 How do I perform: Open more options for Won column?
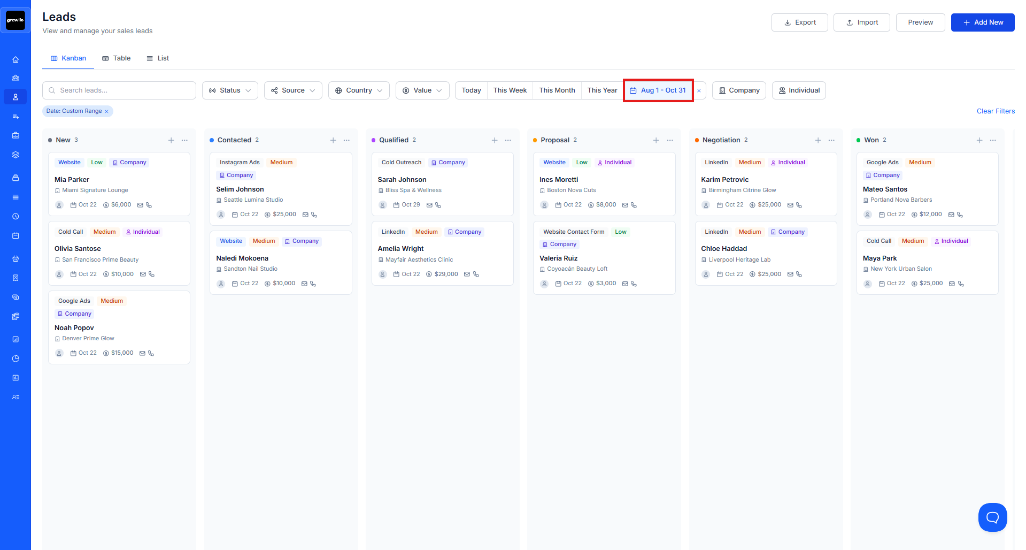point(993,140)
